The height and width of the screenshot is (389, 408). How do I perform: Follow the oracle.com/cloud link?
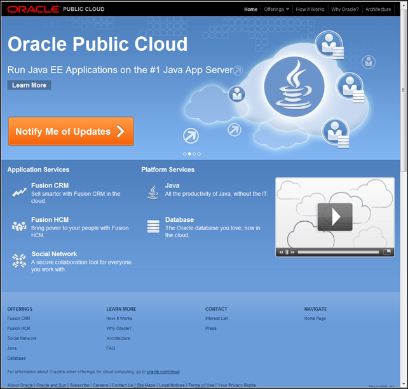(x=163, y=372)
